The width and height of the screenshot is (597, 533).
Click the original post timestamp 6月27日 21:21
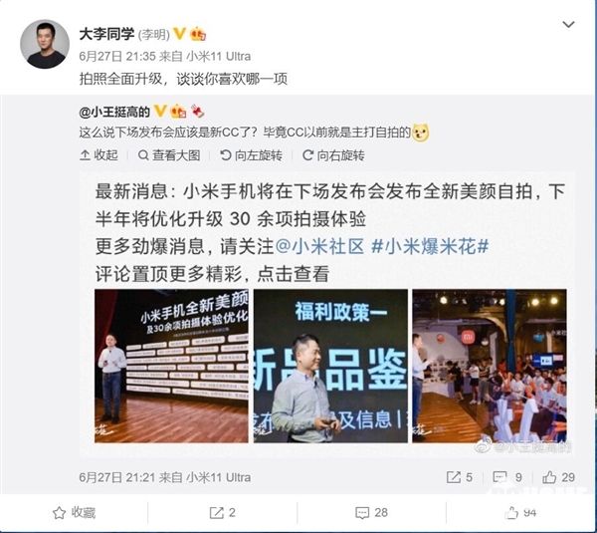(117, 477)
